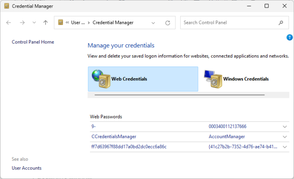Viewport: 294px width, 179px height.
Task: Click the Web Credentials safe globe icon
Action: click(x=101, y=79)
